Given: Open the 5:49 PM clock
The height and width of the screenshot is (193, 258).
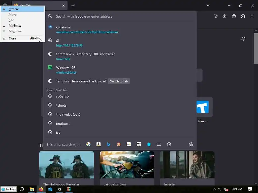Looking at the screenshot, I should [x=237, y=189].
